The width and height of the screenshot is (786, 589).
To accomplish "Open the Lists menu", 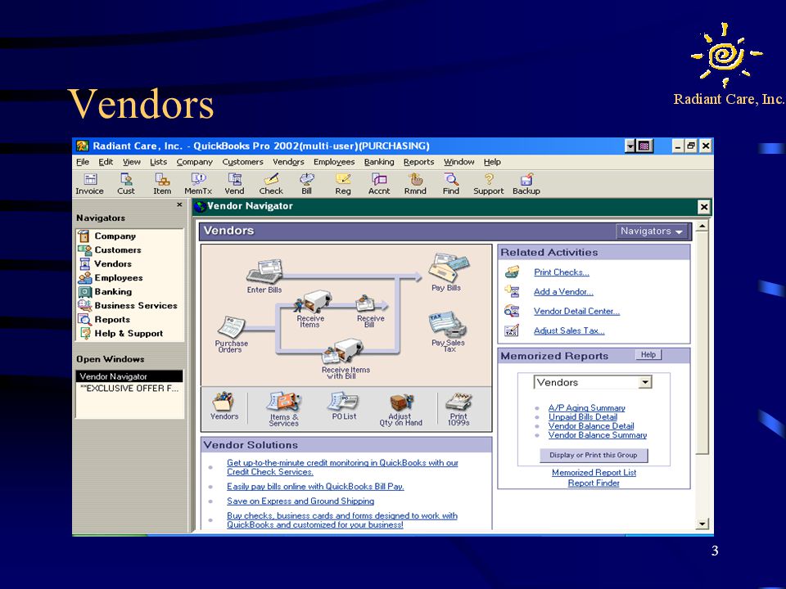I will click(158, 162).
